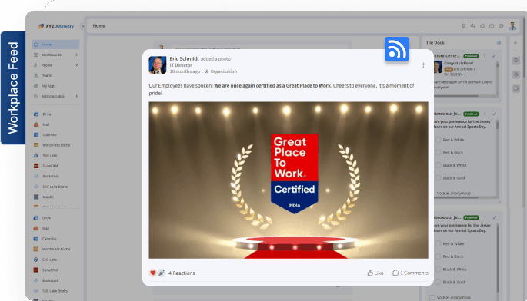Screen dimensions: 527x301
Task: Select Black & White in the first poll tile
Action: point(439,165)
